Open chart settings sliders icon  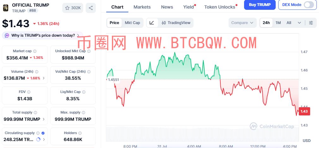tap(311, 23)
